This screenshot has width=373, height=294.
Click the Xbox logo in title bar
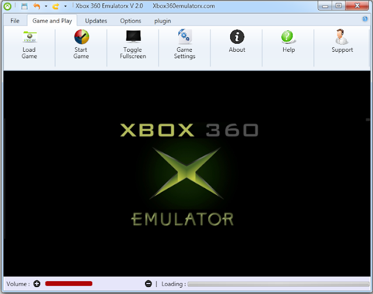pyautogui.click(x=8, y=6)
